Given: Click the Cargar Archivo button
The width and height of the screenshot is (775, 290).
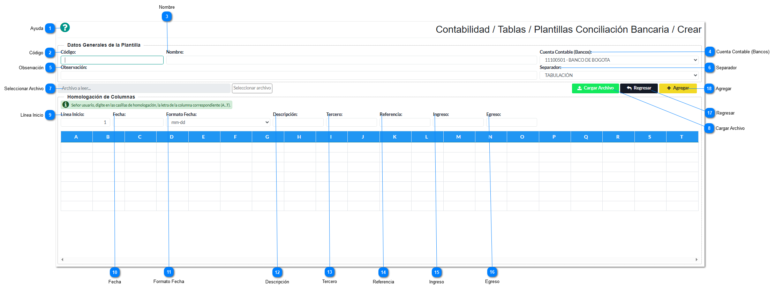Looking at the screenshot, I should coord(595,88).
